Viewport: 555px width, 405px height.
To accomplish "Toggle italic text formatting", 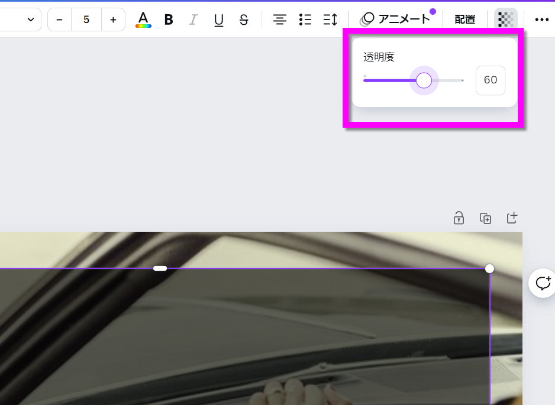I will point(193,20).
